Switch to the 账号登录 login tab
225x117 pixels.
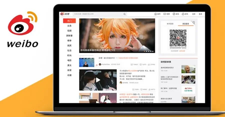[x=170, y=24]
